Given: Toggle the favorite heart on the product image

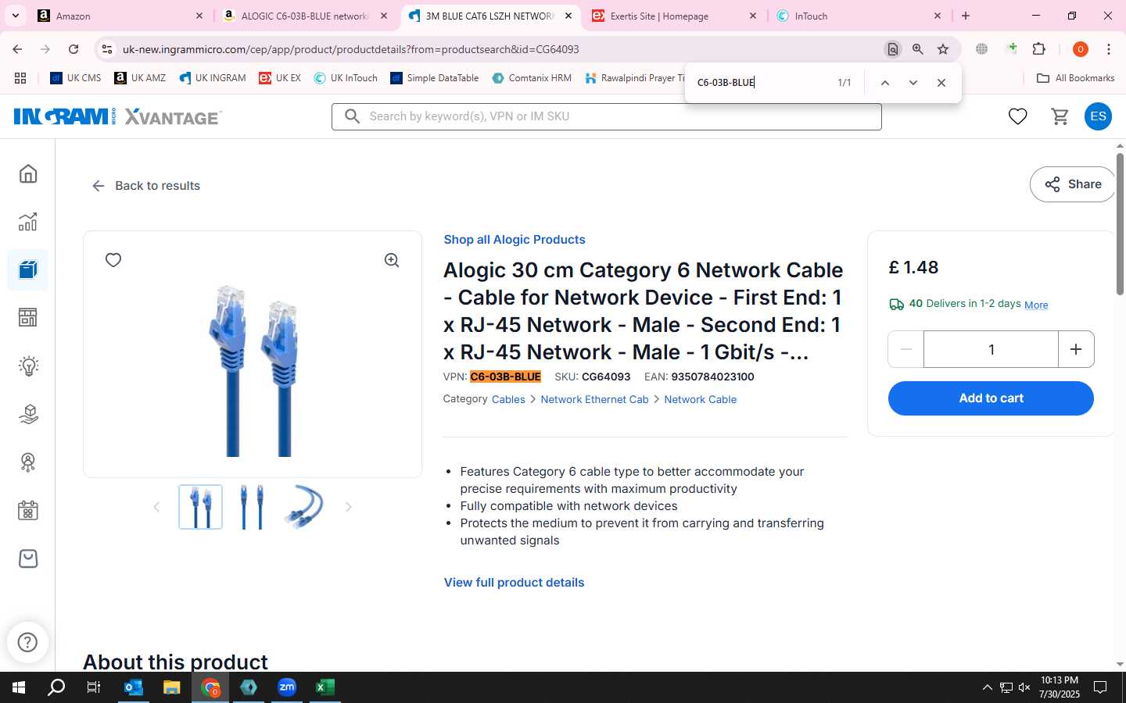Looking at the screenshot, I should click(113, 260).
